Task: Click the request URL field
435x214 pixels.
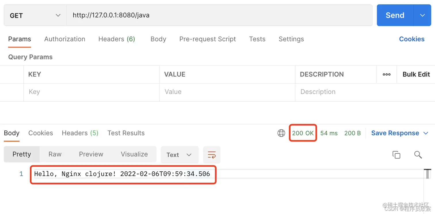Action: (x=219, y=15)
